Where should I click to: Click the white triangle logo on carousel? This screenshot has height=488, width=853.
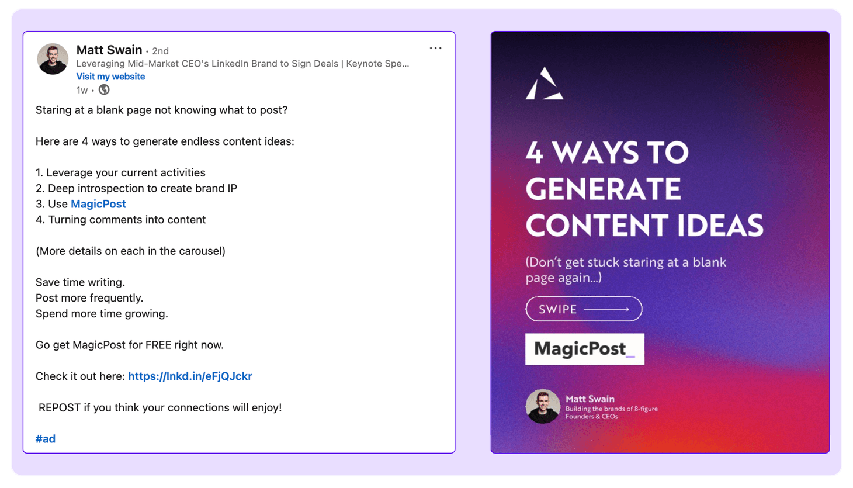[x=544, y=84]
